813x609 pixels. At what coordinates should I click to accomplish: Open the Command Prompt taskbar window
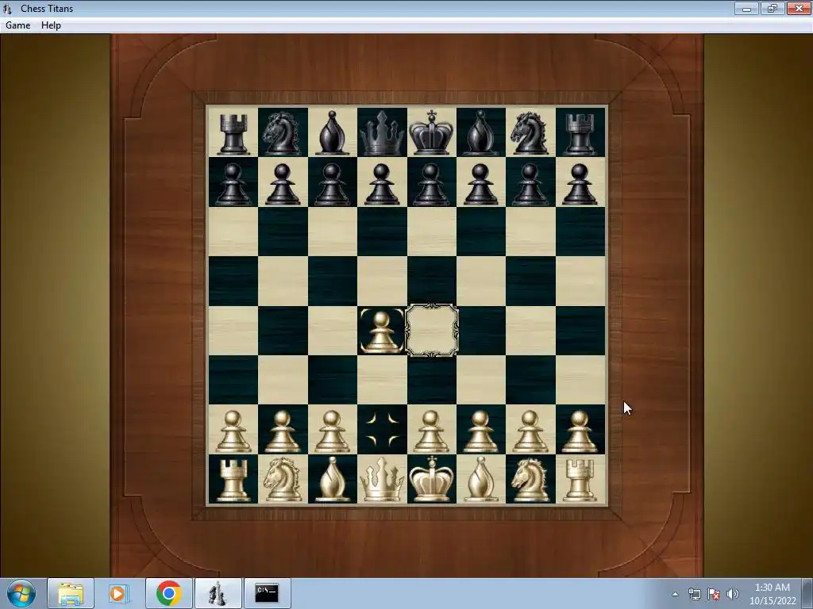(267, 593)
